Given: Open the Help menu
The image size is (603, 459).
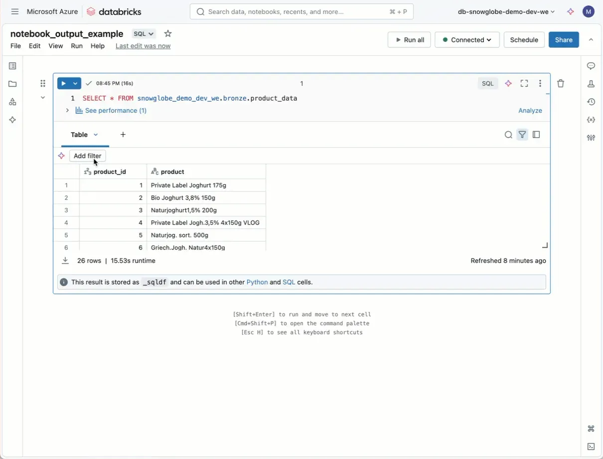Looking at the screenshot, I should [x=98, y=46].
